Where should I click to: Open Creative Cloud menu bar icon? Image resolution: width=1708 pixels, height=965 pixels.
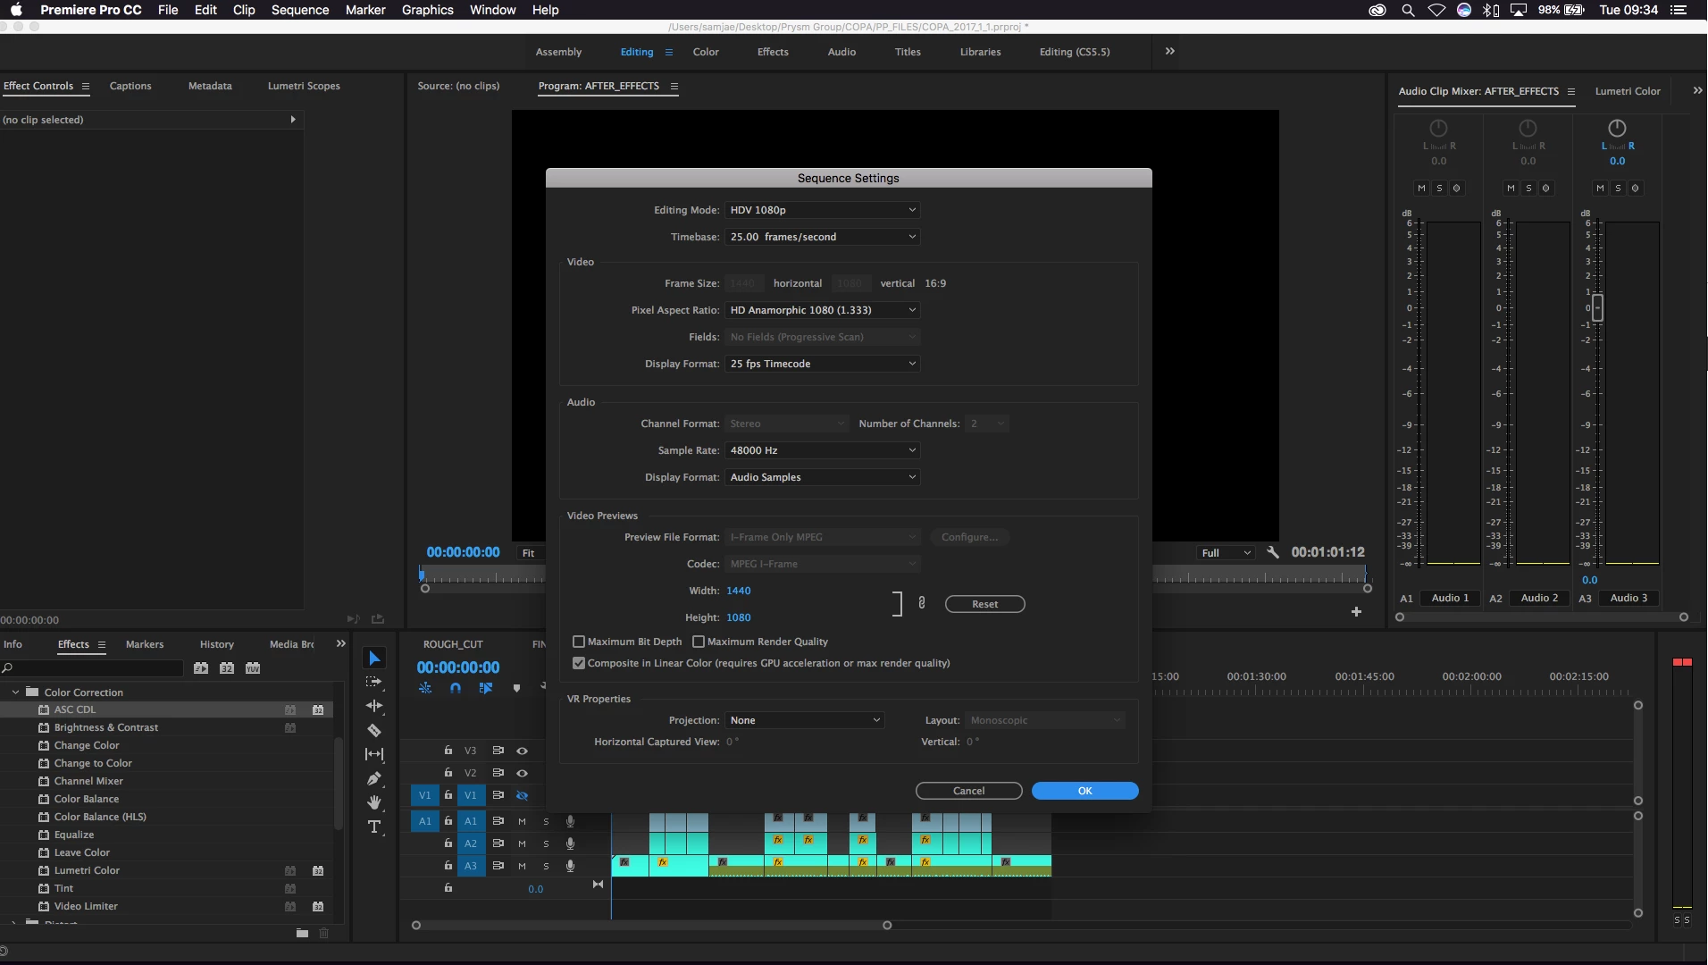(1377, 10)
